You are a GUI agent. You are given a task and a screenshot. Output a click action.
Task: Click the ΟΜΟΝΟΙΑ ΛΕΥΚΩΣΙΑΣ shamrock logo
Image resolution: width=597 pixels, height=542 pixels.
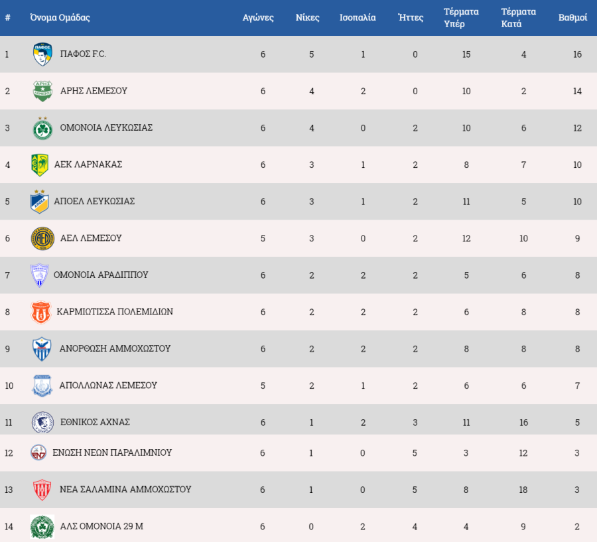tap(42, 128)
